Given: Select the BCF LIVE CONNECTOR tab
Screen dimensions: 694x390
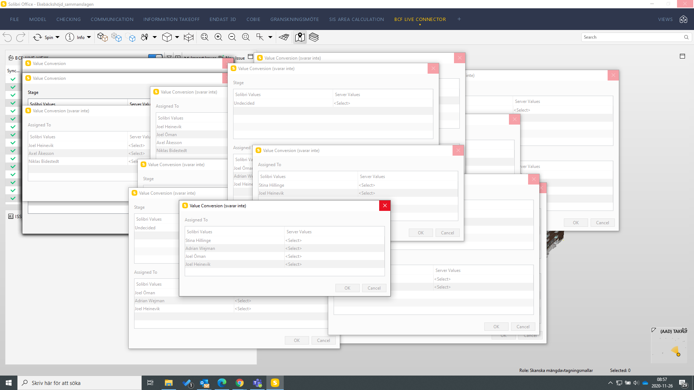Looking at the screenshot, I should pos(420,19).
